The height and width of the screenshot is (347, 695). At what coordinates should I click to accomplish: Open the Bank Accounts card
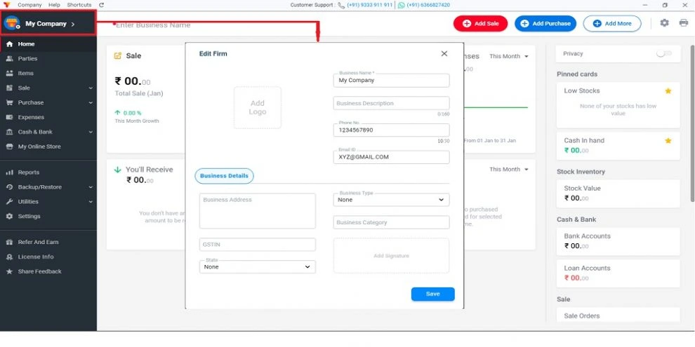[618, 241]
